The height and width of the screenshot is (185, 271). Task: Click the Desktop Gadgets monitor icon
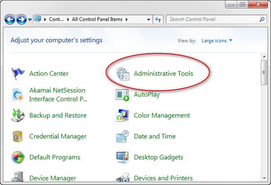pos(123,157)
